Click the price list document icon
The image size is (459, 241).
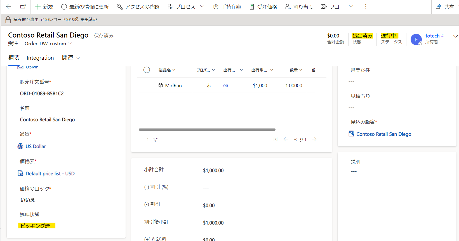(20, 173)
